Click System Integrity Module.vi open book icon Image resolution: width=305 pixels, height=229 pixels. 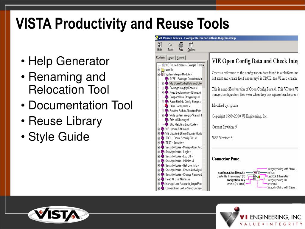(x=163, y=74)
